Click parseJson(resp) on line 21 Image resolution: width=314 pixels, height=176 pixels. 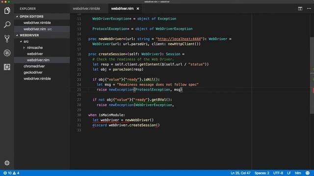pos(128,69)
